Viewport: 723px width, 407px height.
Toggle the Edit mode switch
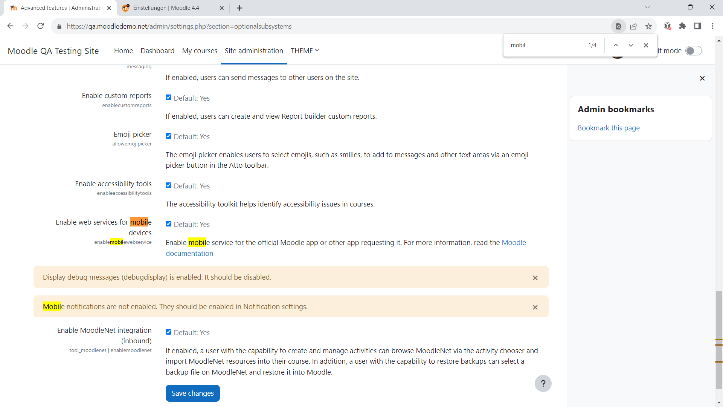click(x=693, y=51)
